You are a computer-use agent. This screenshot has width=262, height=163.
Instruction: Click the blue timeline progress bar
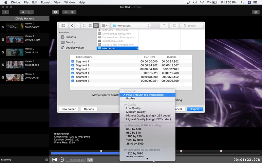[85, 153]
